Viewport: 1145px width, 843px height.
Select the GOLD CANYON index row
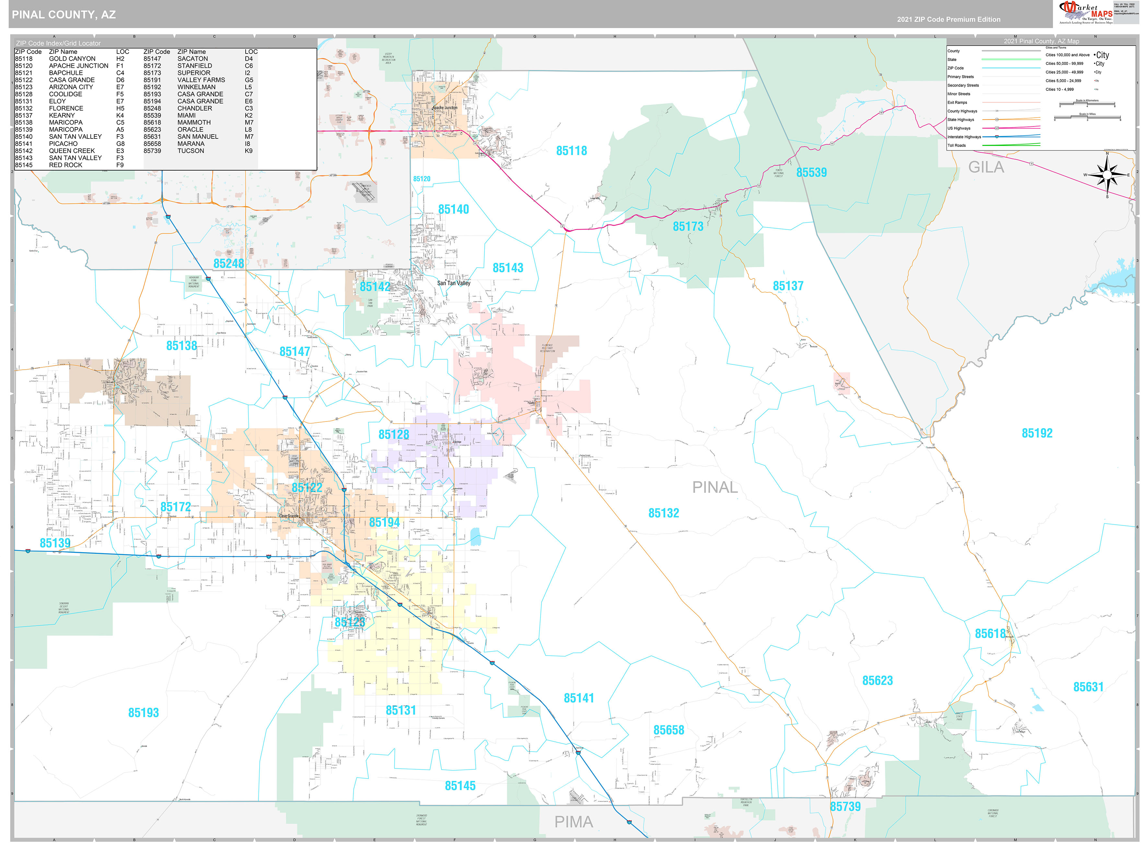coord(69,59)
